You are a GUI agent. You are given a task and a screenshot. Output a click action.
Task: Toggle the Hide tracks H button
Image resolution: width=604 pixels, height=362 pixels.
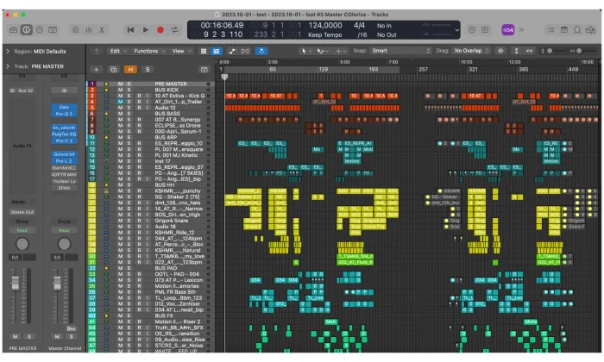pyautogui.click(x=131, y=68)
